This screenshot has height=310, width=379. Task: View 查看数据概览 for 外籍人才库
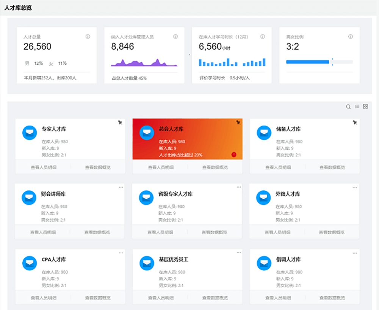click(332, 232)
